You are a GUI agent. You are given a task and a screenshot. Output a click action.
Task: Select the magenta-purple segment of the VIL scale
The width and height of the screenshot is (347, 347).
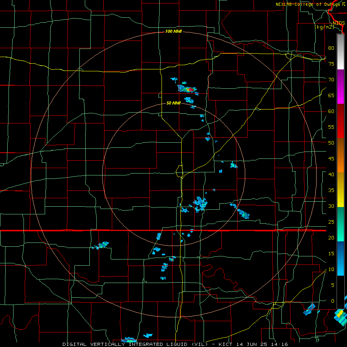[x=340, y=86]
